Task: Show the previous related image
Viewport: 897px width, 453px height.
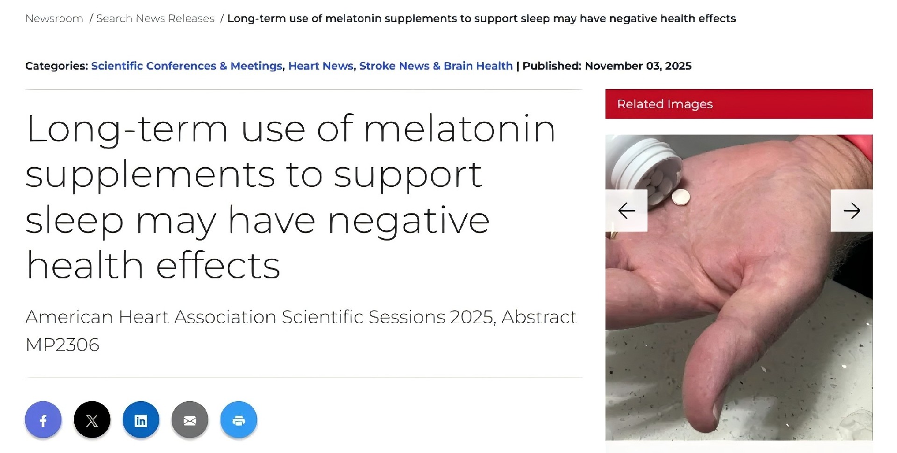Action: [626, 211]
